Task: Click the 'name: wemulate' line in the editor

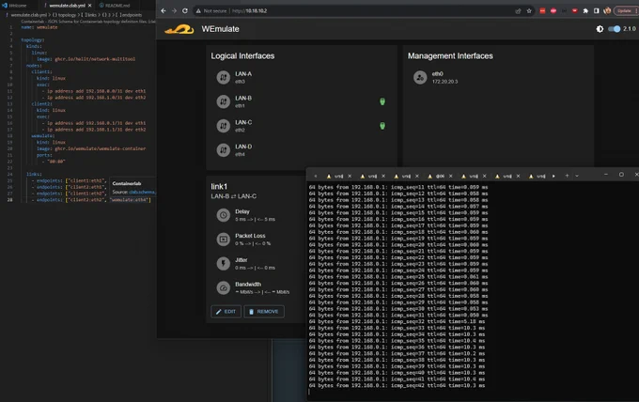Action: pyautogui.click(x=39, y=27)
